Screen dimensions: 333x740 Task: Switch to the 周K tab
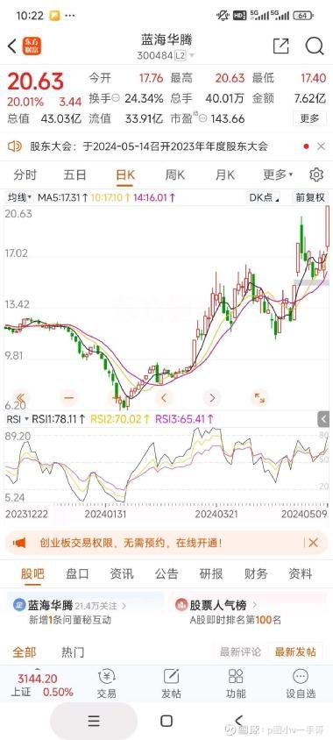click(x=174, y=175)
